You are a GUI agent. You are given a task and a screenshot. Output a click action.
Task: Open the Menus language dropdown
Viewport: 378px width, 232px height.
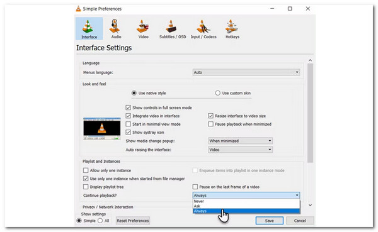(x=246, y=72)
